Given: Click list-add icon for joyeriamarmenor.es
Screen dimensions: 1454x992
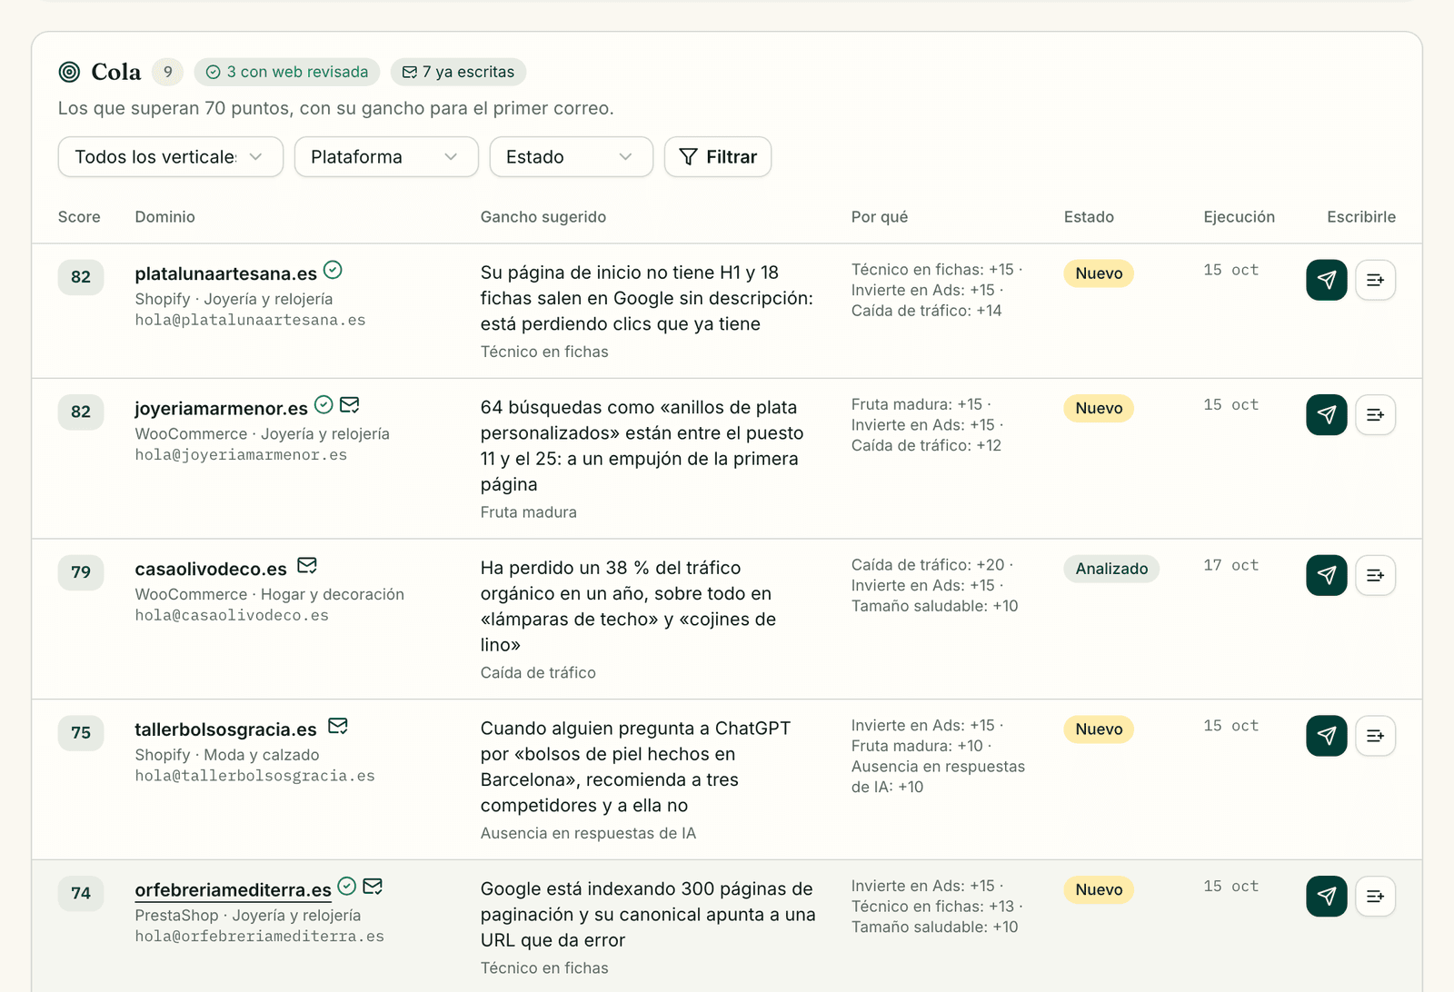Looking at the screenshot, I should tap(1375, 414).
